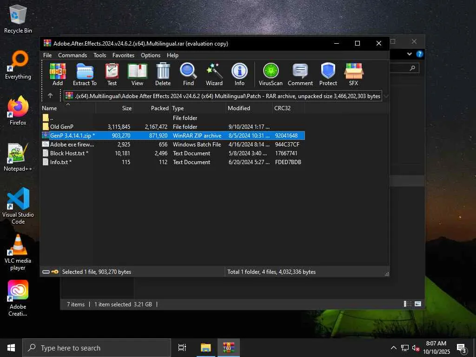Open the Options menu
The image size is (476, 357).
(151, 55)
